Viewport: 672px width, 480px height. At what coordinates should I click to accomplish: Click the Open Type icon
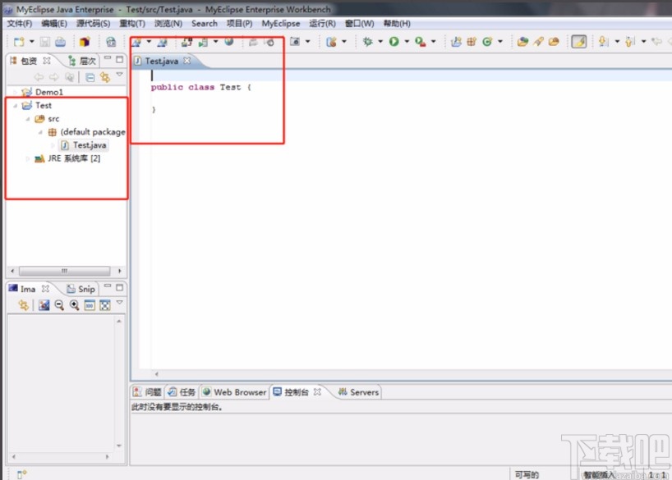(x=522, y=42)
